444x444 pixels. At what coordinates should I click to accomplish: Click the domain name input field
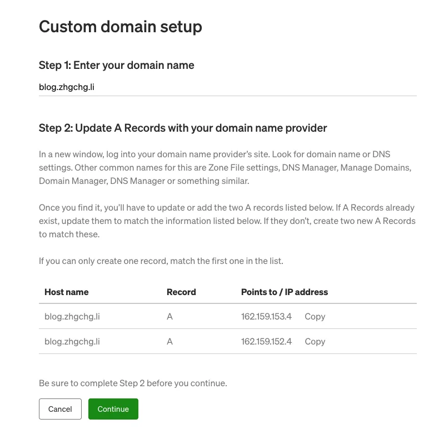pyautogui.click(x=227, y=87)
